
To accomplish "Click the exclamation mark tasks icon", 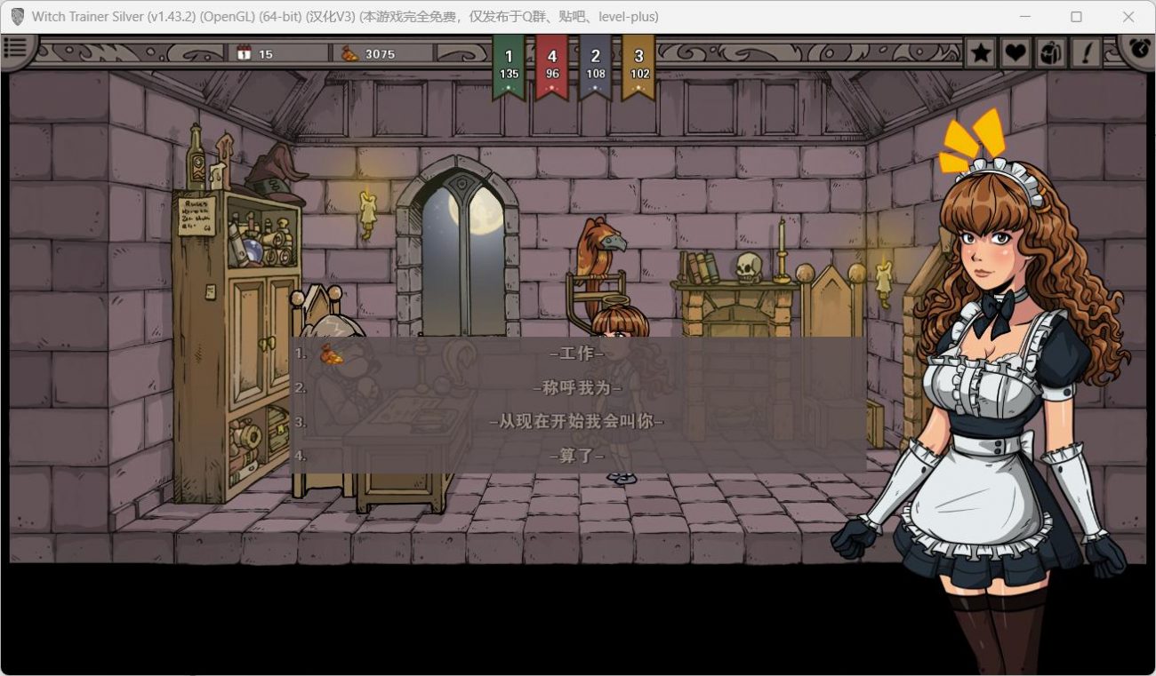I will tap(1085, 53).
